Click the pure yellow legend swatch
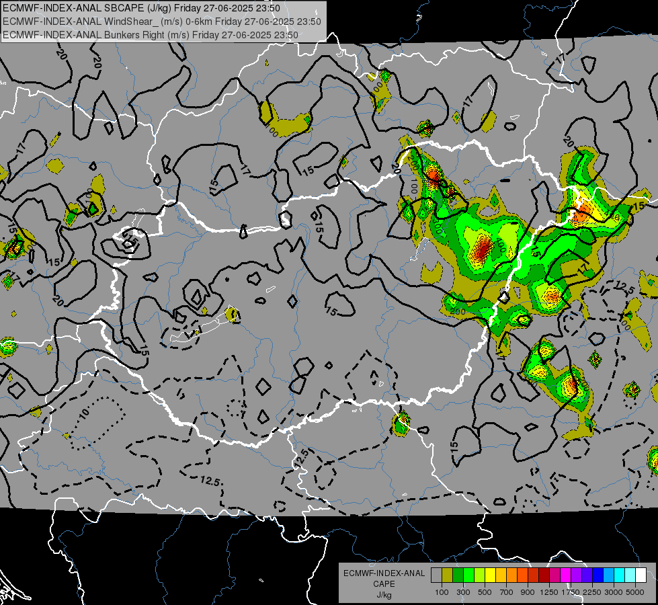This screenshot has width=658, height=605. pos(490,575)
